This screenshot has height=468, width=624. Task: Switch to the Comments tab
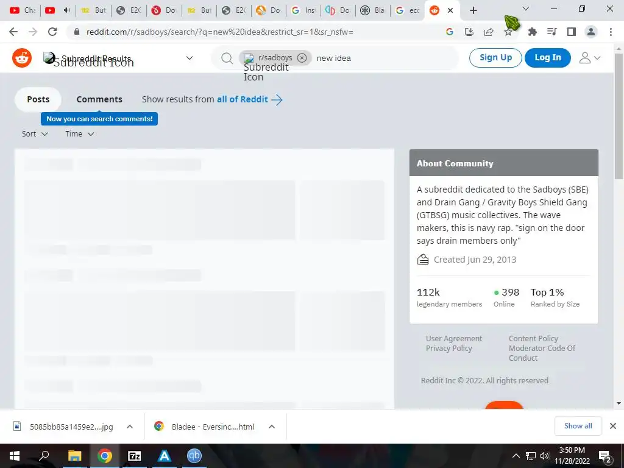99,99
